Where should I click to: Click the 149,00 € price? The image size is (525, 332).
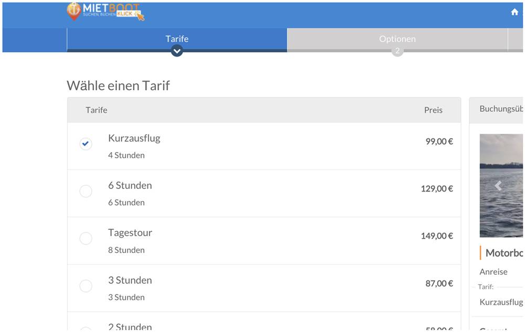(x=437, y=236)
